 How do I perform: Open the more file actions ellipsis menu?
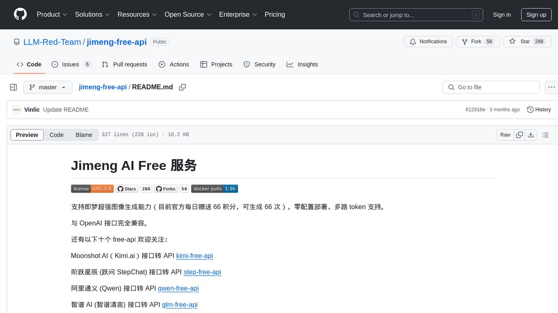(x=551, y=87)
